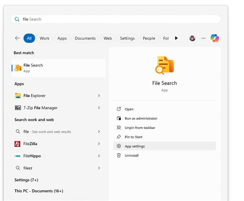Expand the 7-Zip File Manager chevron
Viewport: 244px width, 201px height.
tap(99, 108)
